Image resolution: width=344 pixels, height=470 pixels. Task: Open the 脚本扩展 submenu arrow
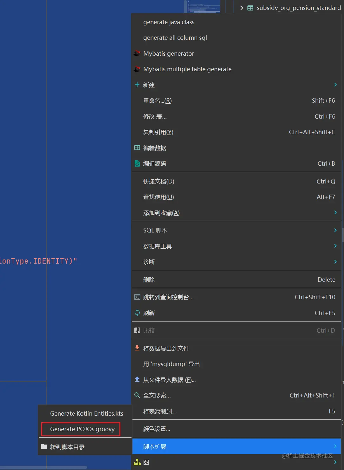335,446
